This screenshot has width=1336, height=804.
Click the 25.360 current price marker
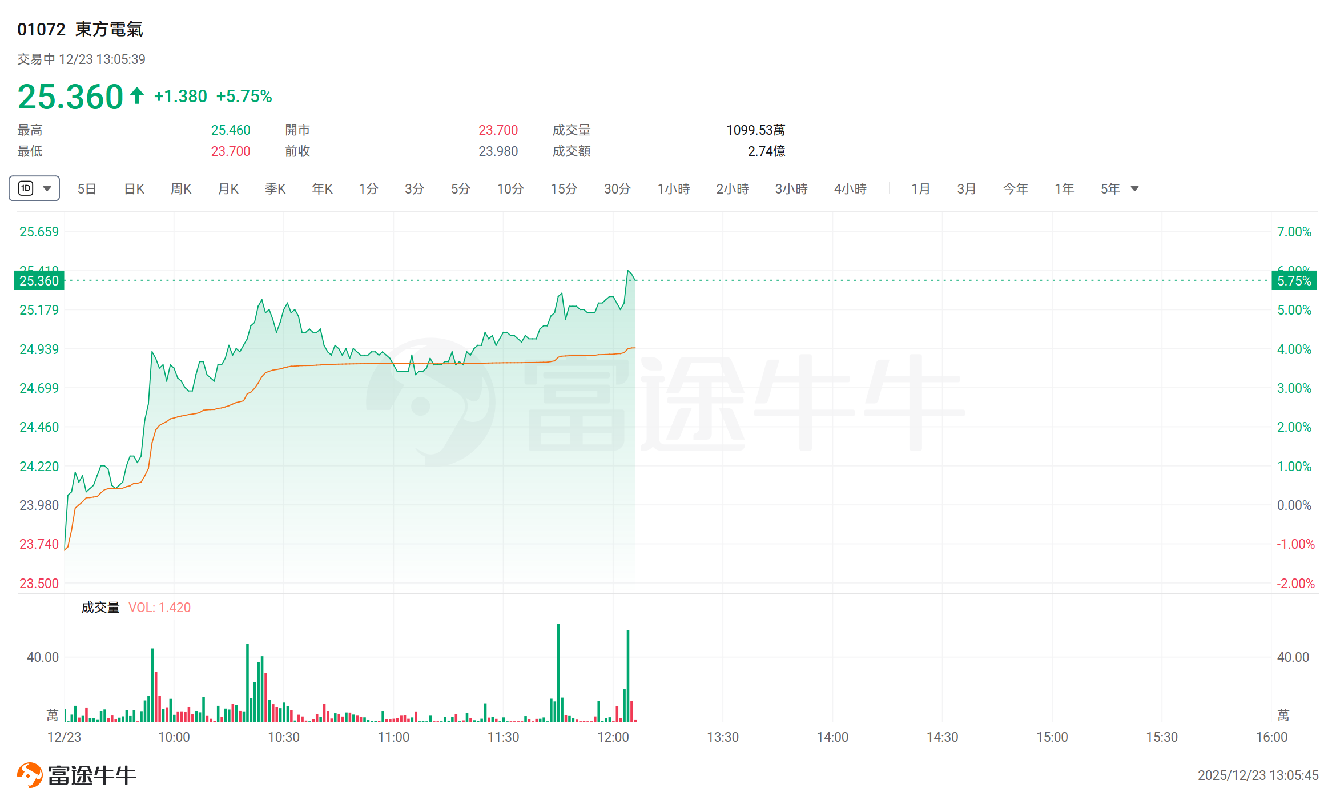click(39, 281)
